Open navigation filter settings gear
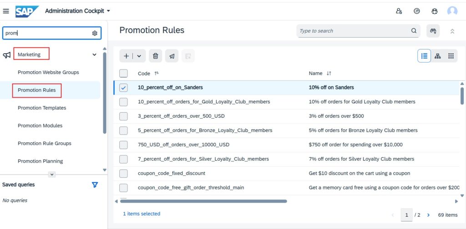Viewport: 466px width, 229px height. pos(95,33)
